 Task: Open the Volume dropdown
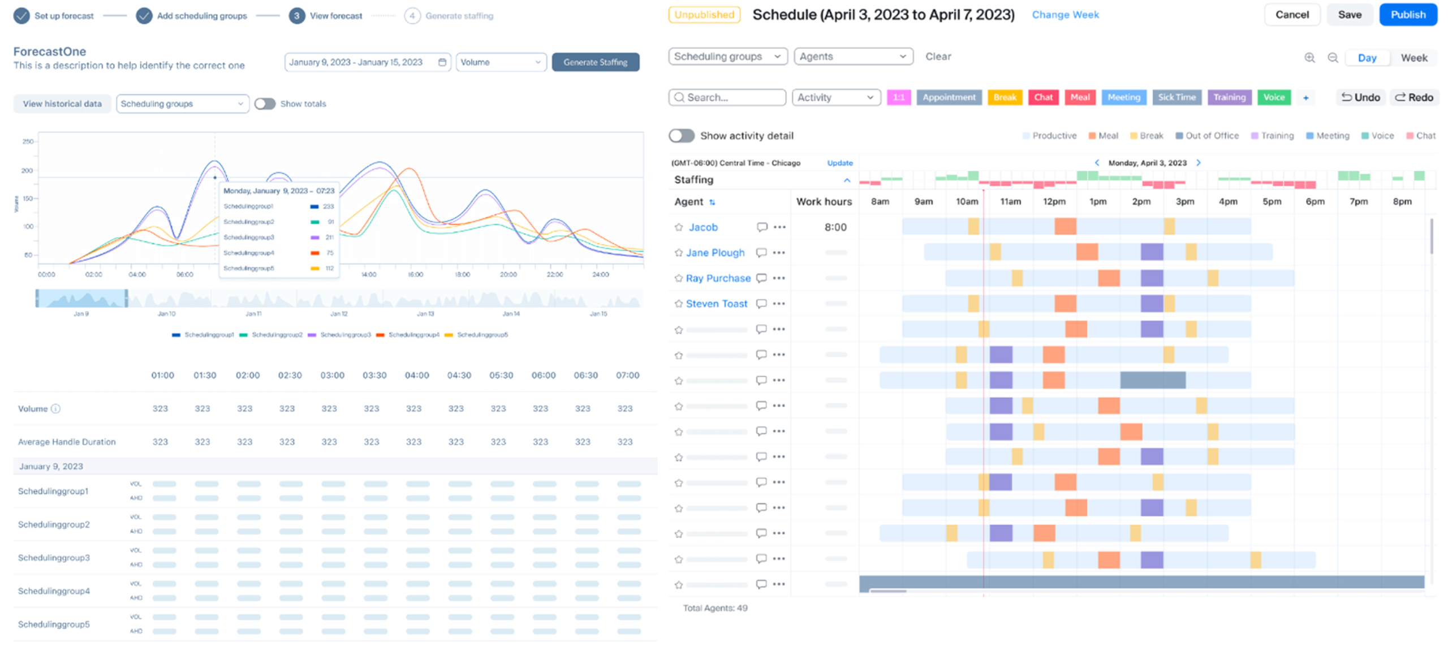pos(501,62)
